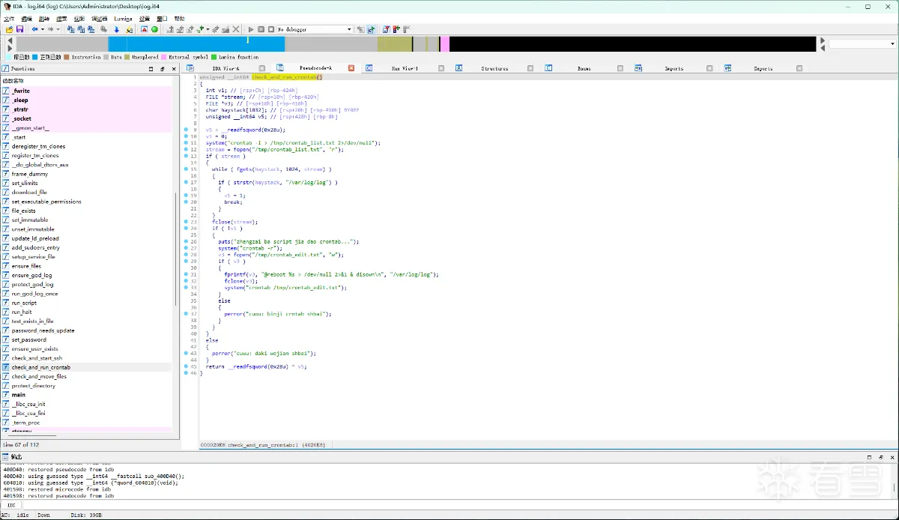This screenshot has height=520, width=899.
Task: Expand forward-navigation history dropdown arrow
Action: click(x=59, y=29)
